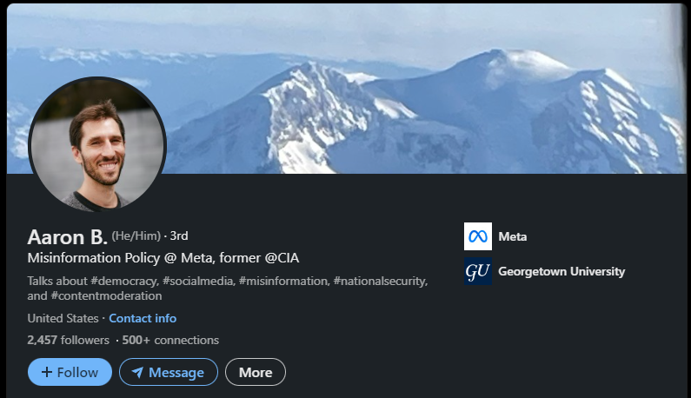The height and width of the screenshot is (398, 691).
Task: Open the Meta company text link
Action: click(x=513, y=236)
